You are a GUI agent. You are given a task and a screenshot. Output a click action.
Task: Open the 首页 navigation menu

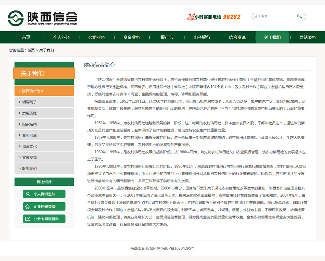point(26,37)
